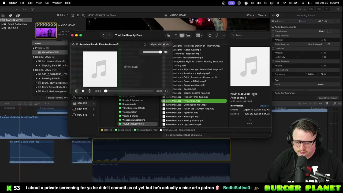343x193 pixels.
Task: Eject the SSD 4TB drive
Action: [94, 103]
